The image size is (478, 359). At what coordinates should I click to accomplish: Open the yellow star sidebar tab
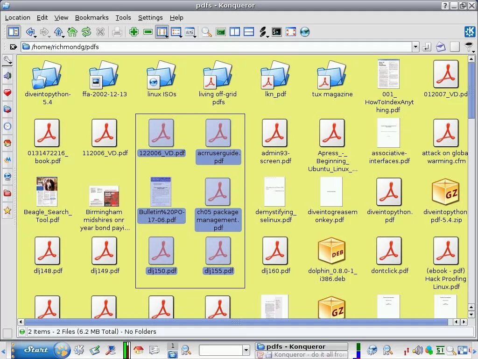click(x=7, y=210)
